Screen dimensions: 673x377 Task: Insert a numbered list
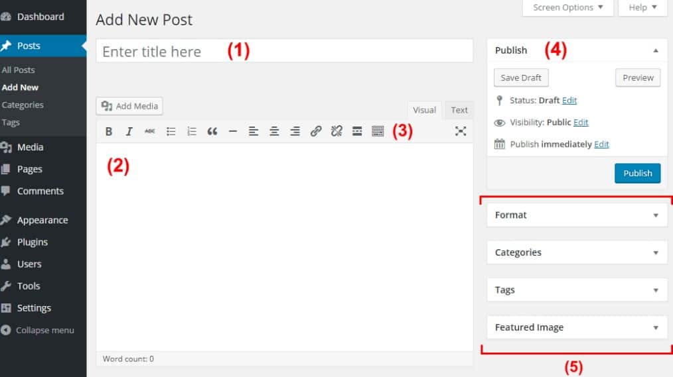[x=192, y=131]
